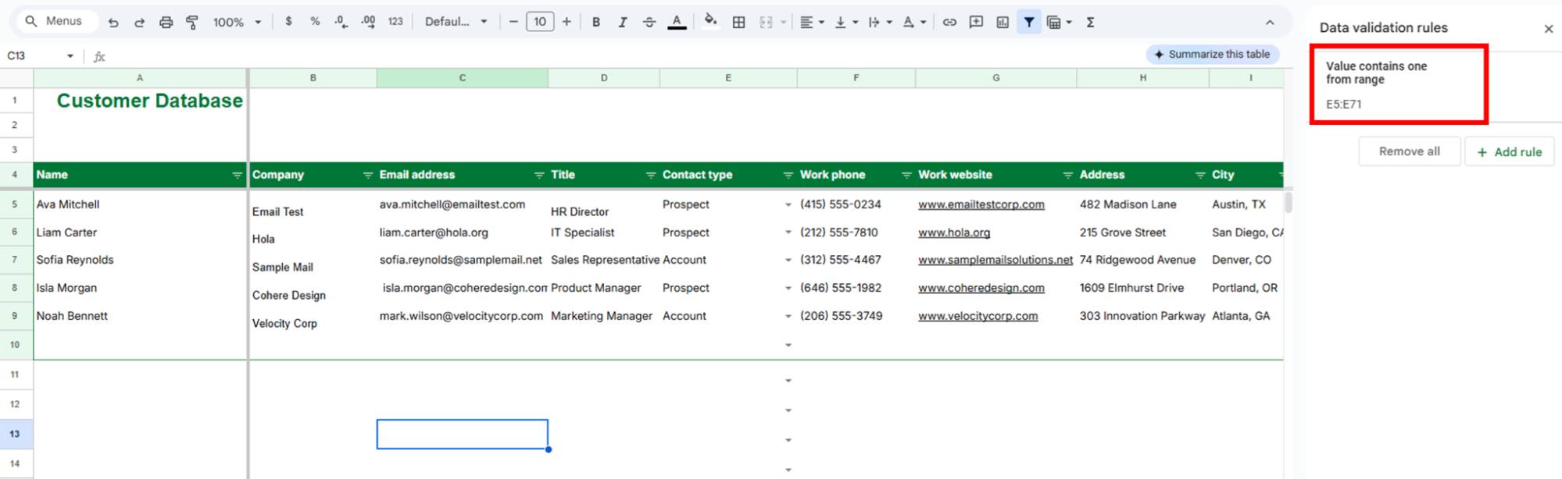1562x479 pixels.
Task: Open filter on Work website header
Action: 1067,176
